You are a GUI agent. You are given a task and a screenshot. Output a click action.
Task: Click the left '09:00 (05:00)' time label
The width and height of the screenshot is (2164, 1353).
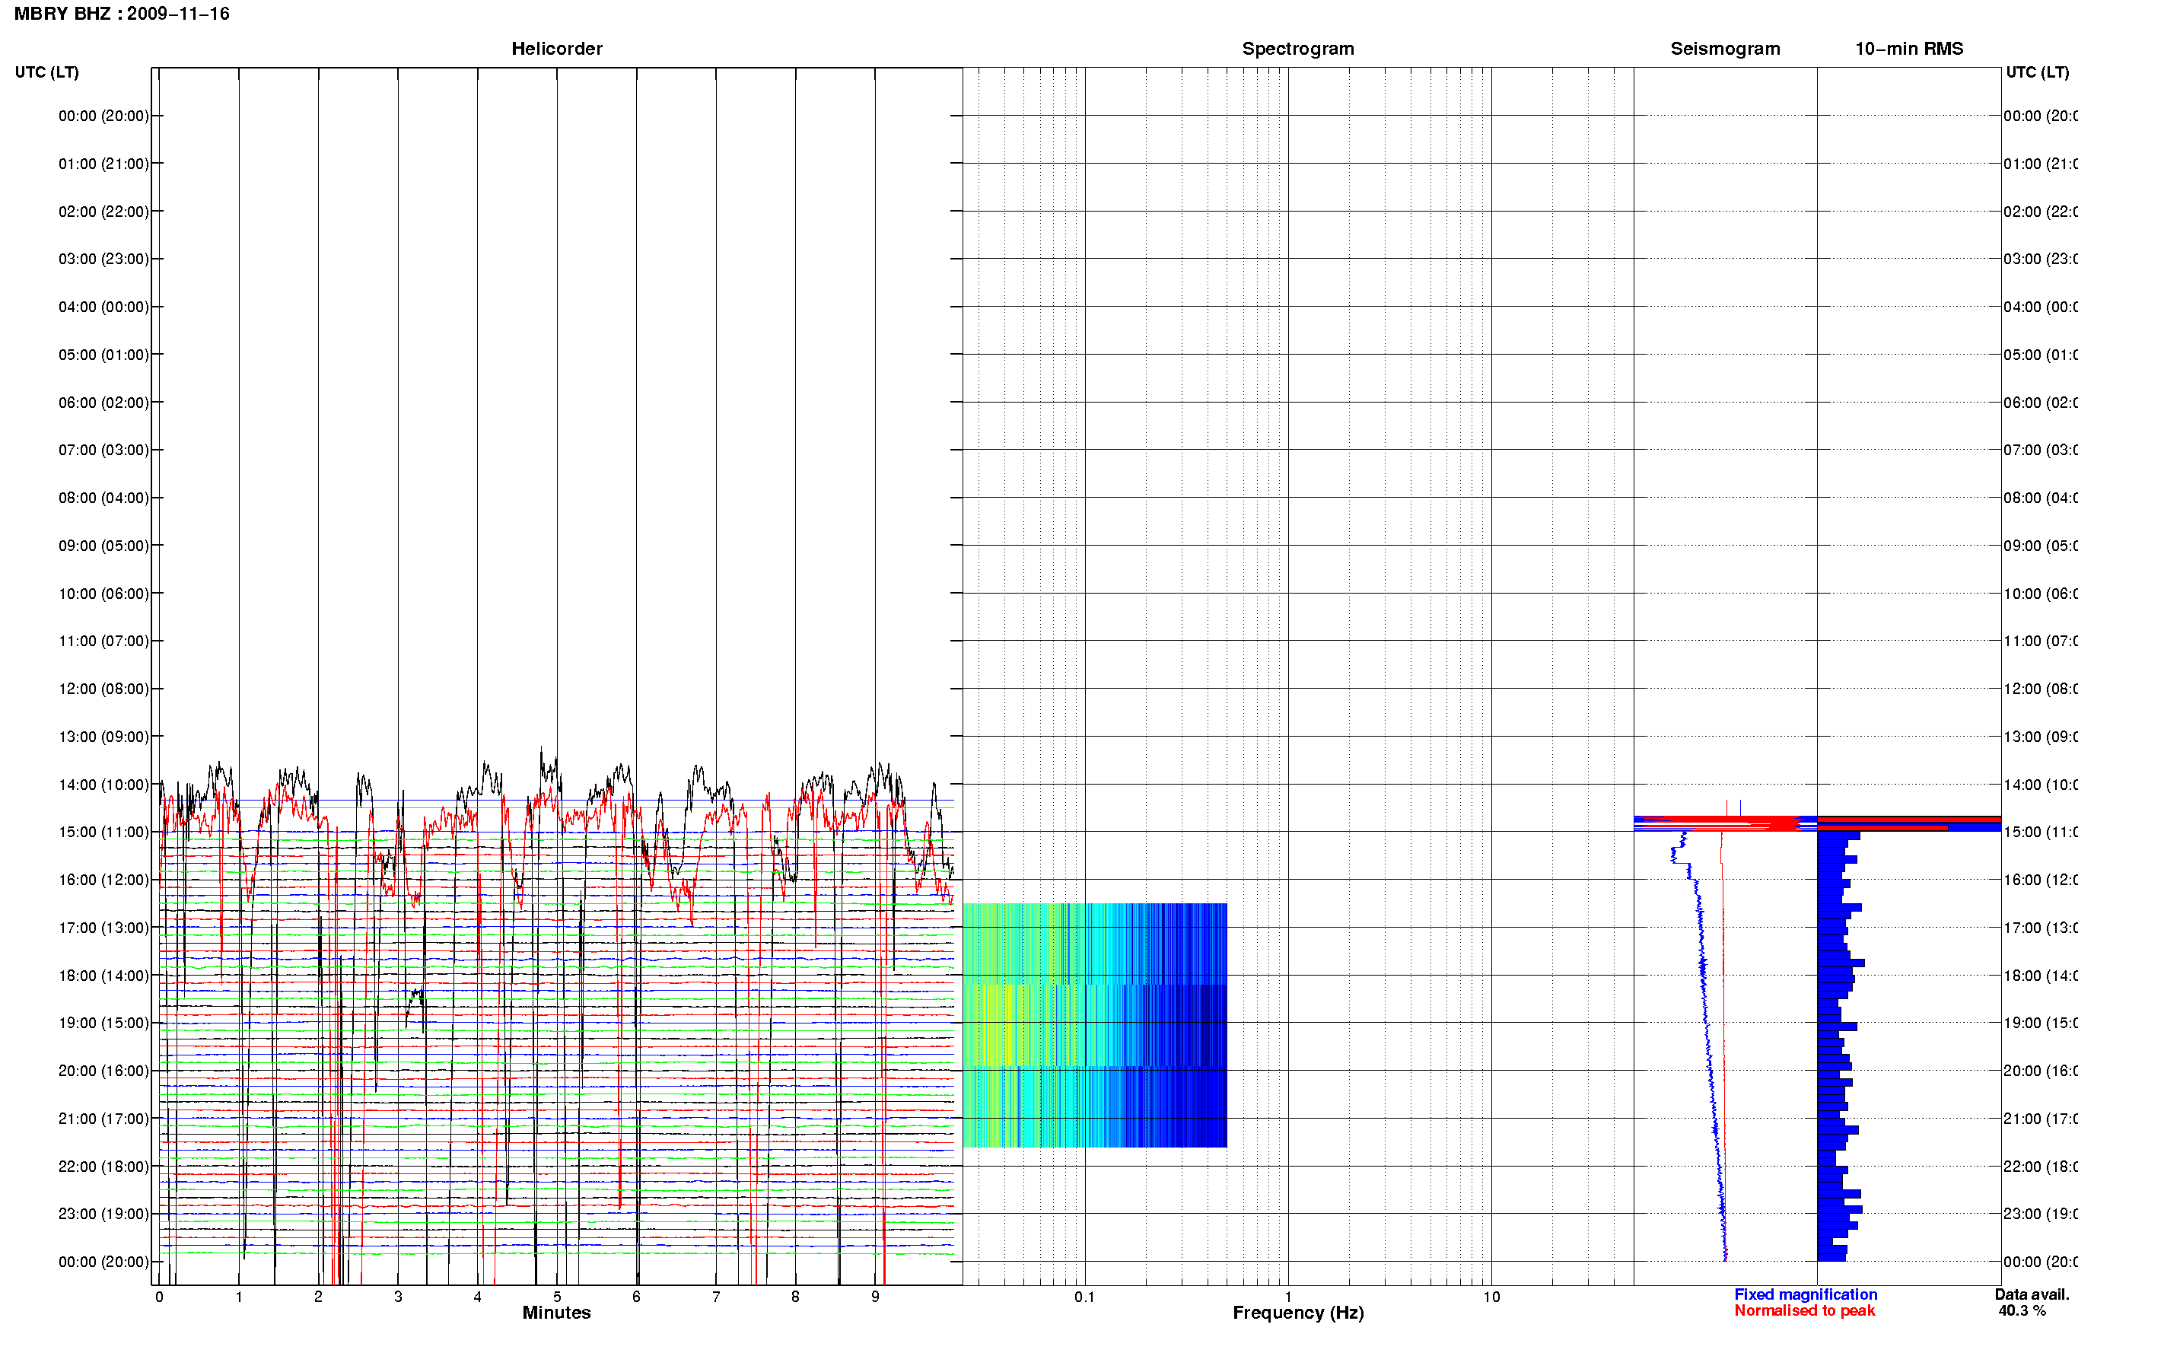[103, 546]
